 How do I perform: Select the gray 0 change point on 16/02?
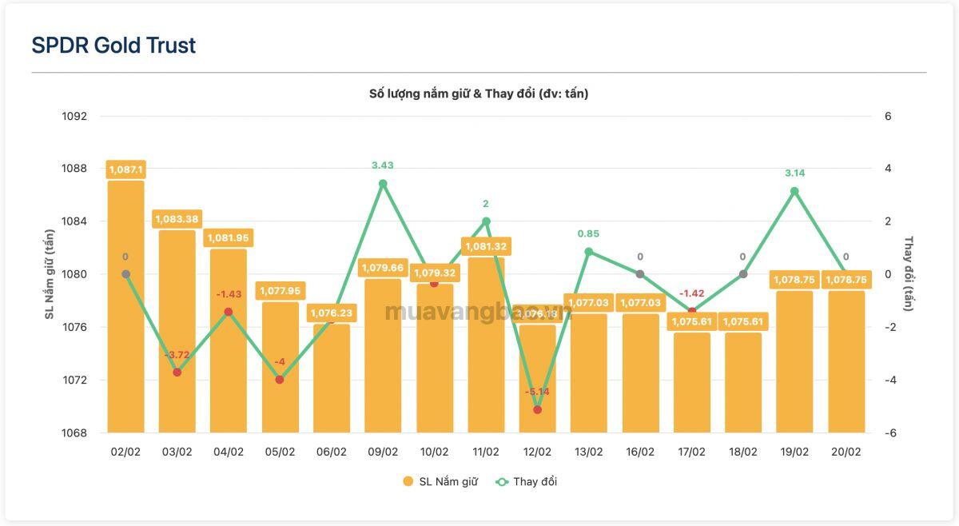(x=640, y=274)
